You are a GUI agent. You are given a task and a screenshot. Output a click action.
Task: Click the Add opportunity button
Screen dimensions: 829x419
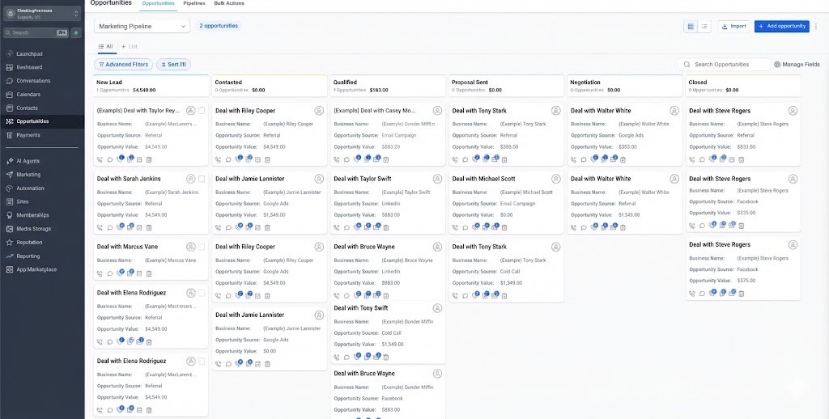pyautogui.click(x=781, y=27)
